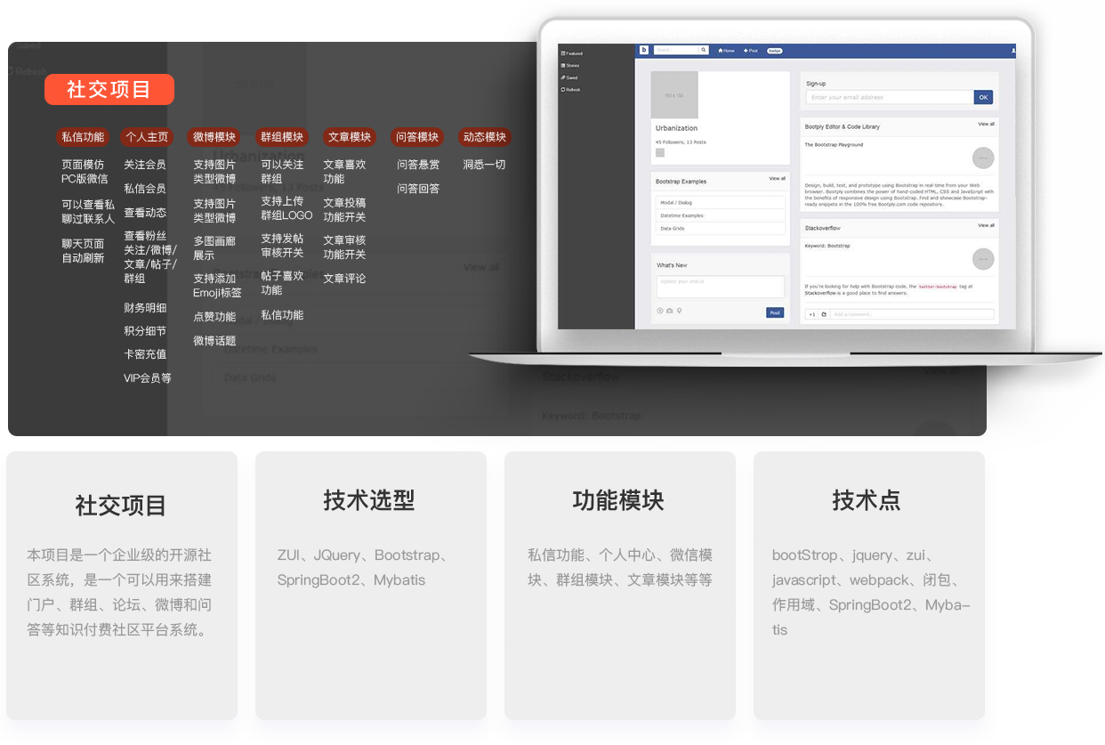Click Refresh in the laptop sidebar
The image size is (1105, 745).
(570, 90)
